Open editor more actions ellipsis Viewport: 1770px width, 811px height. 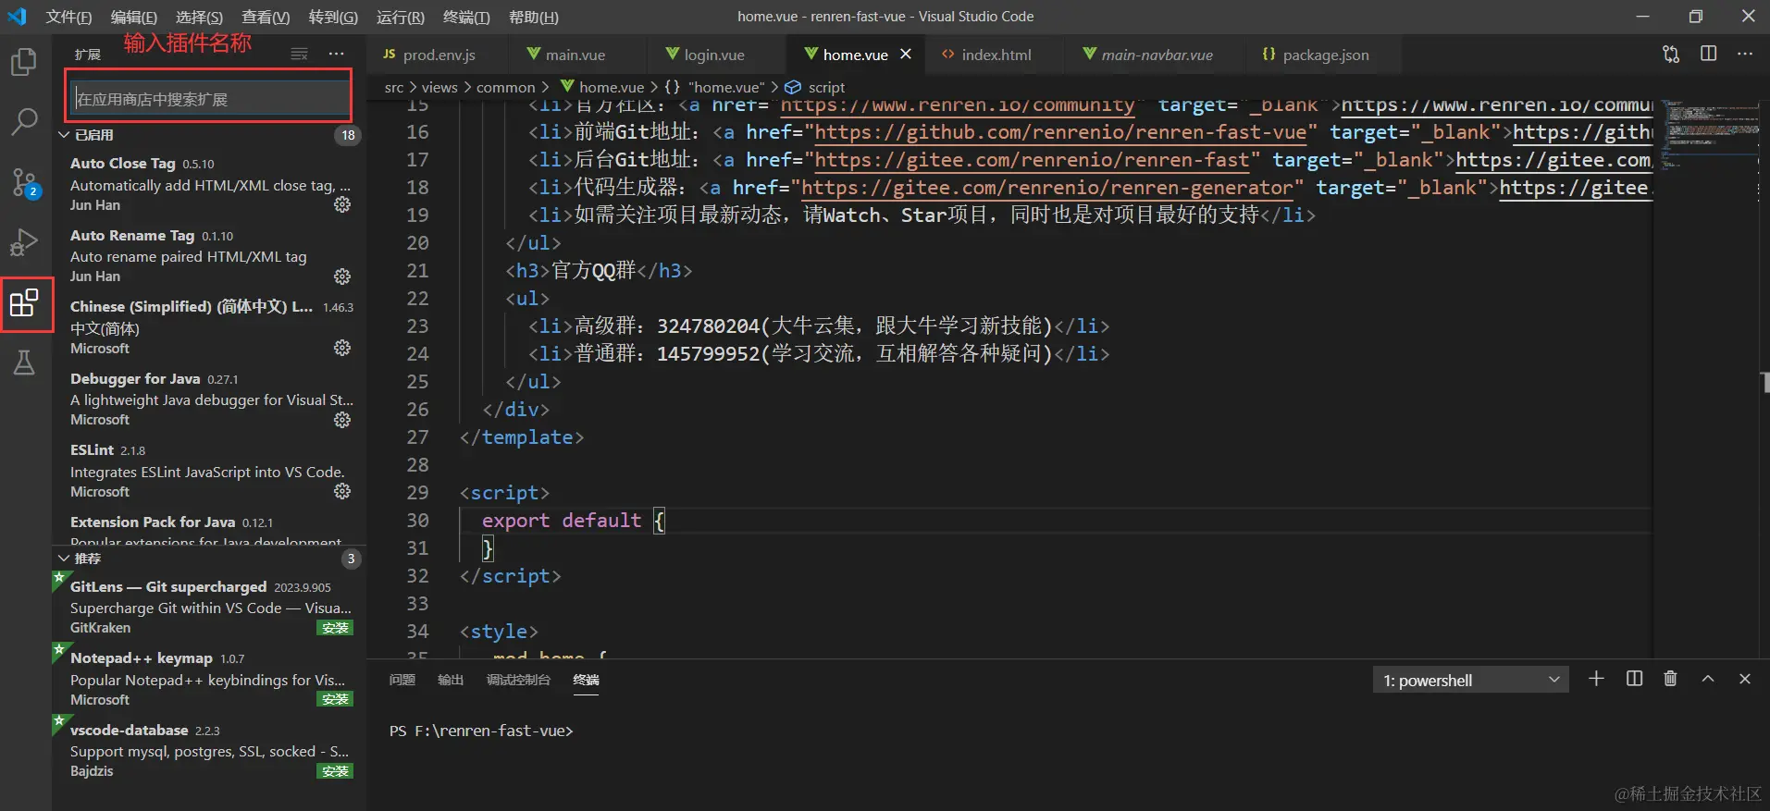pos(1745,55)
